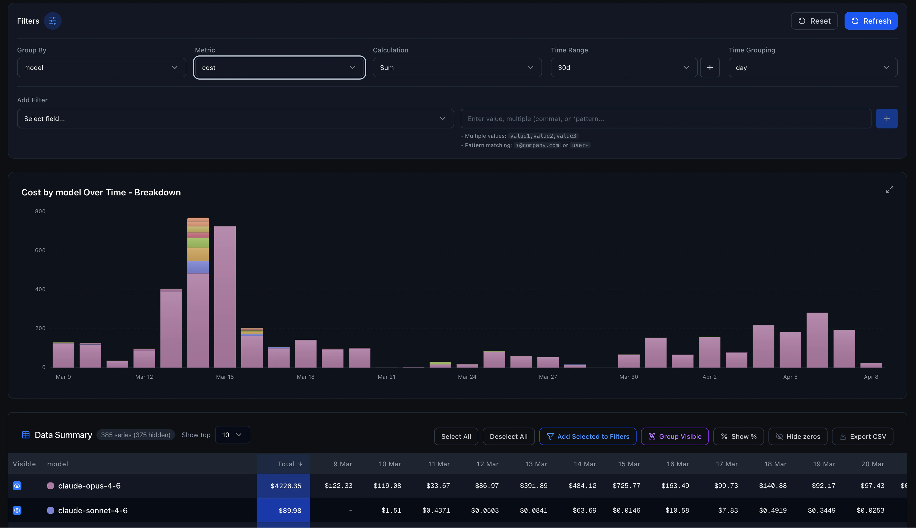Click the Total column sort arrow

[300, 464]
